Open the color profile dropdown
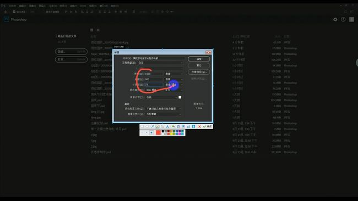 tap(164, 109)
